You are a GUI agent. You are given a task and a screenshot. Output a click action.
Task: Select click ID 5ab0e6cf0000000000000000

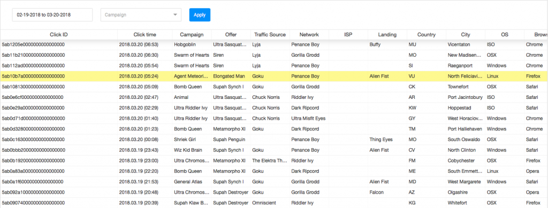(x=33, y=97)
